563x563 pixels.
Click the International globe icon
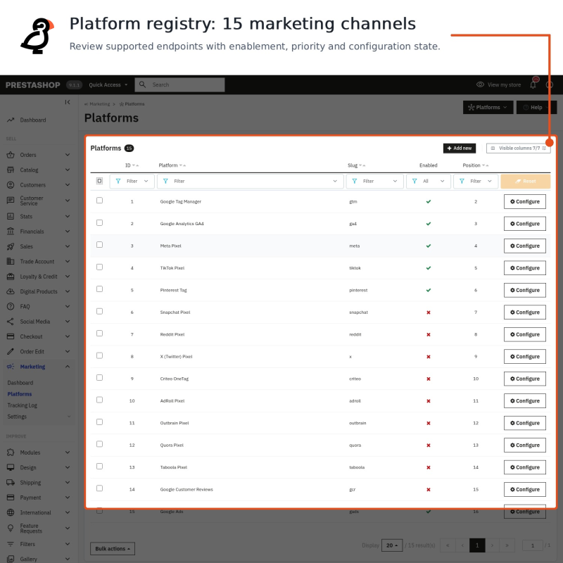coord(11,512)
